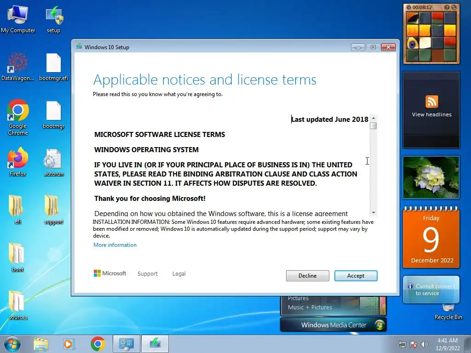Click the Decline button

(x=307, y=276)
